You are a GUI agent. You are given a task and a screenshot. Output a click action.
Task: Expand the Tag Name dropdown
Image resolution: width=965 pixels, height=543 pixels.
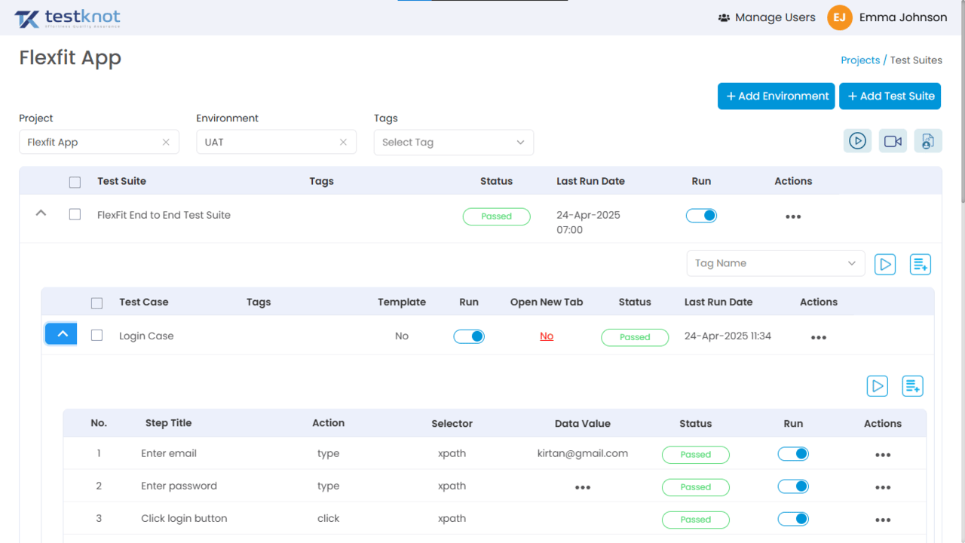click(x=776, y=263)
